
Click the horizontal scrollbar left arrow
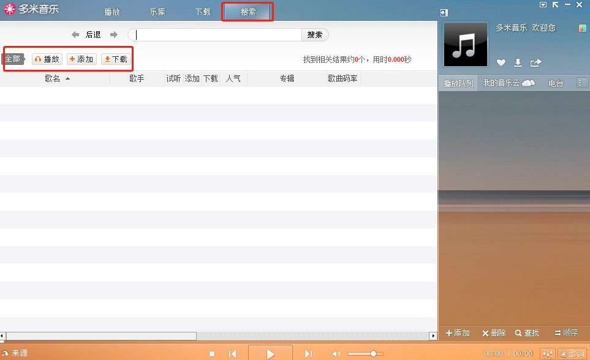point(2,336)
